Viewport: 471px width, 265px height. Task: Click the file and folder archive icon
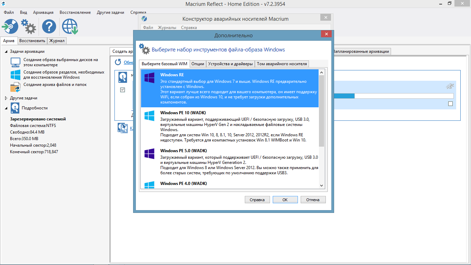coord(16,87)
